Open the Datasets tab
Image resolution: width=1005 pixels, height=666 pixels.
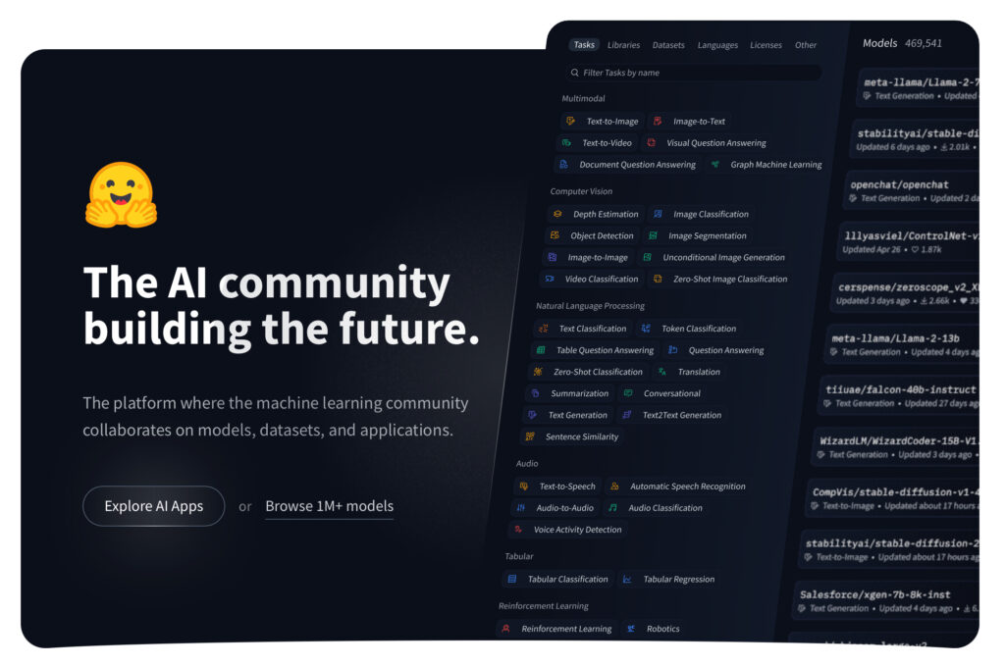coord(668,45)
